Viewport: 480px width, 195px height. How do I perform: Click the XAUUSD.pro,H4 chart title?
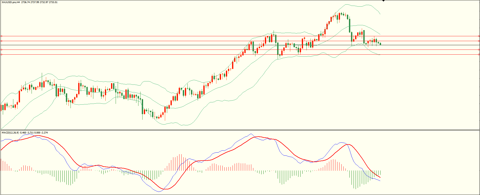(11, 2)
